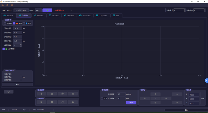This screenshot has height=113, width=208.
Task: Switch to the 随动测试 tab
Action: (x=39, y=16)
